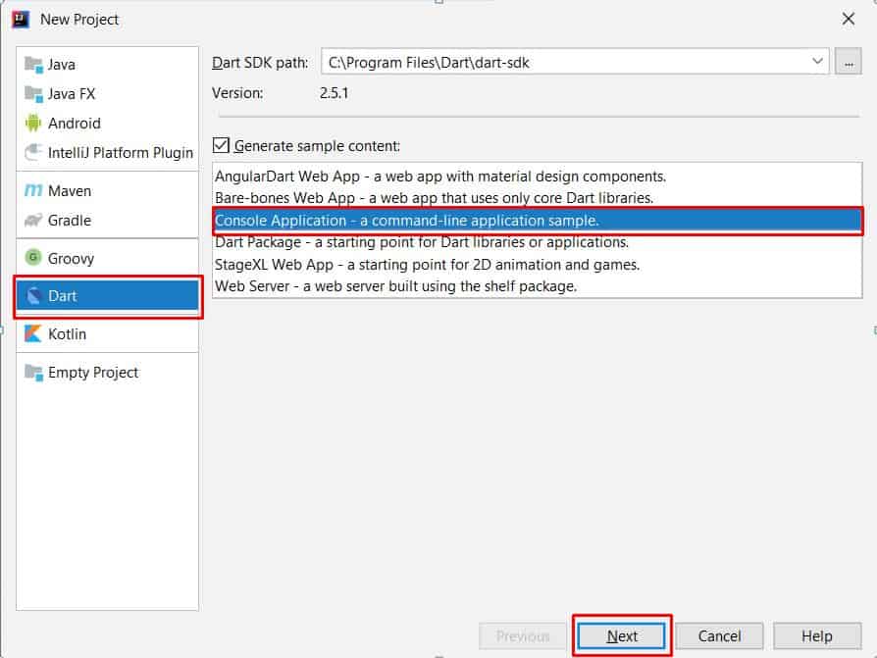Click the IntelliJ logo in title bar
877x658 pixels.
click(21, 19)
